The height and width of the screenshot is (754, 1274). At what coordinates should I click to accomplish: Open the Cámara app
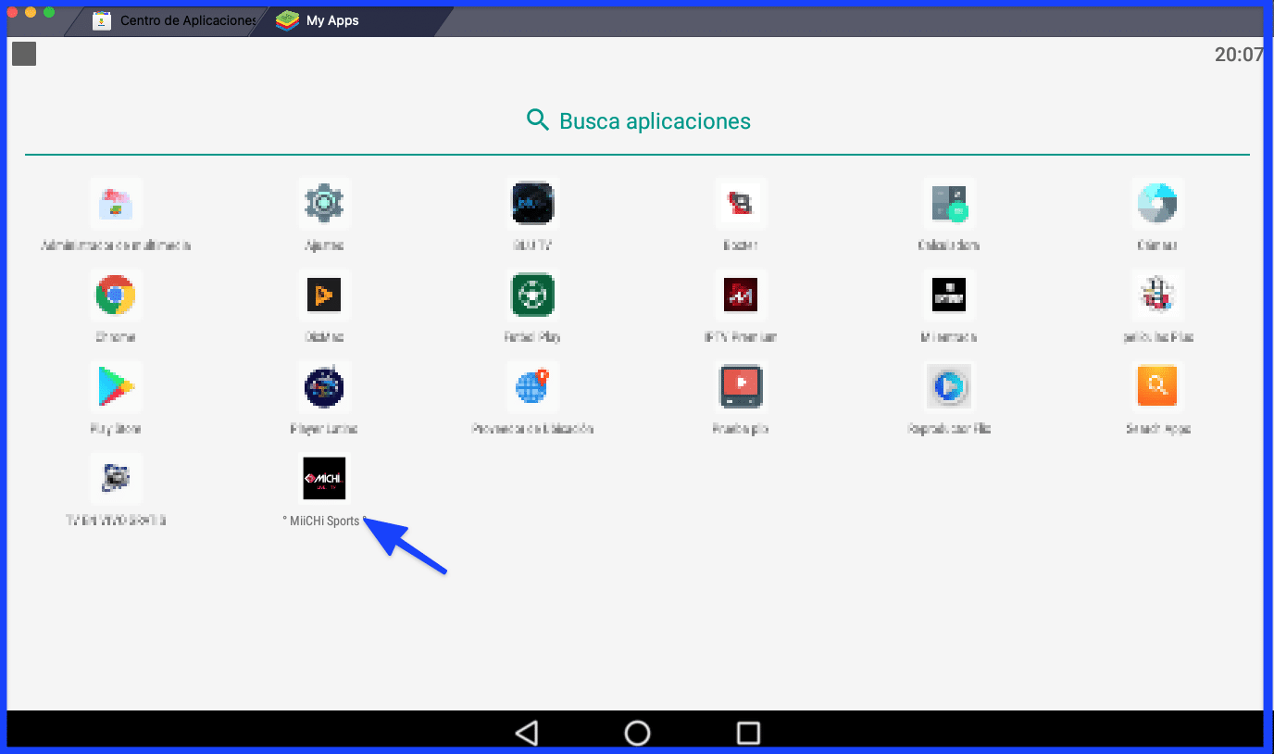click(x=1157, y=203)
